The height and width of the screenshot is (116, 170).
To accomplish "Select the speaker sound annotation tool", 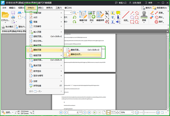I will [118, 22].
